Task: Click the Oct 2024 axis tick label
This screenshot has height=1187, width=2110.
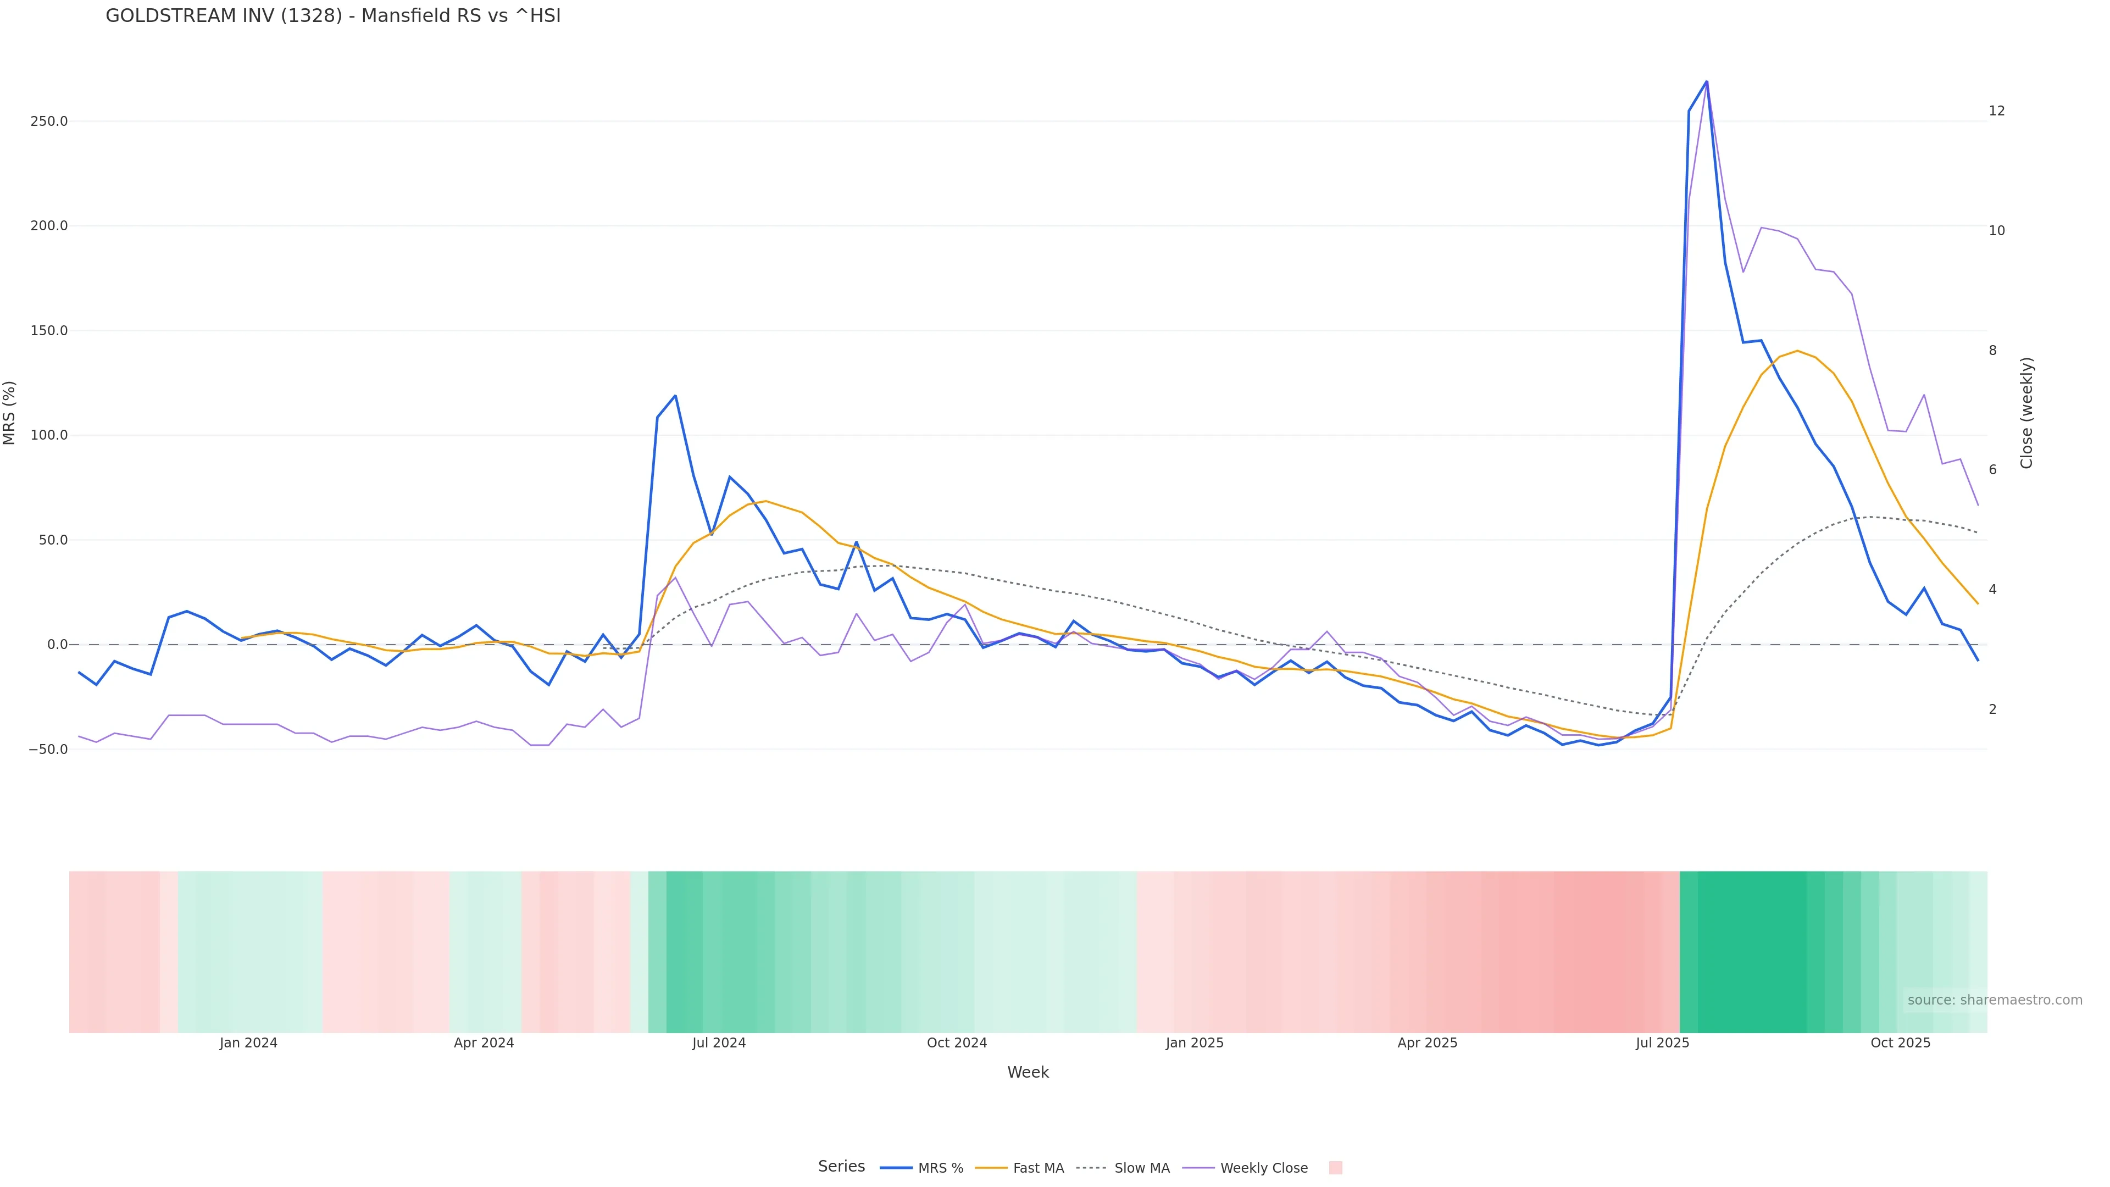Action: [957, 1043]
